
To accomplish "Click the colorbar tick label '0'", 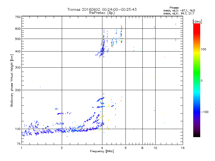I will (202, 81).
